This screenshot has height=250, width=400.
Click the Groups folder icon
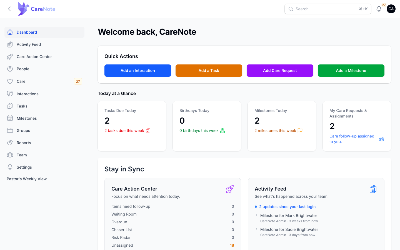(x=10, y=131)
